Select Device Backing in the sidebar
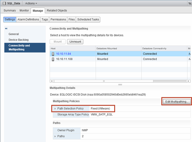The height and width of the screenshot is (142, 192). click(x=18, y=40)
